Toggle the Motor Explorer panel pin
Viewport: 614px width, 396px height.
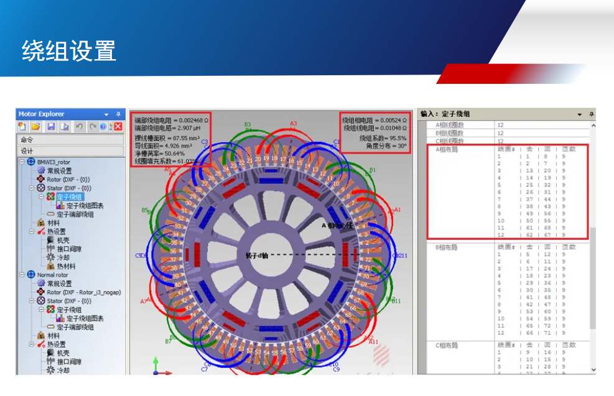(118, 114)
